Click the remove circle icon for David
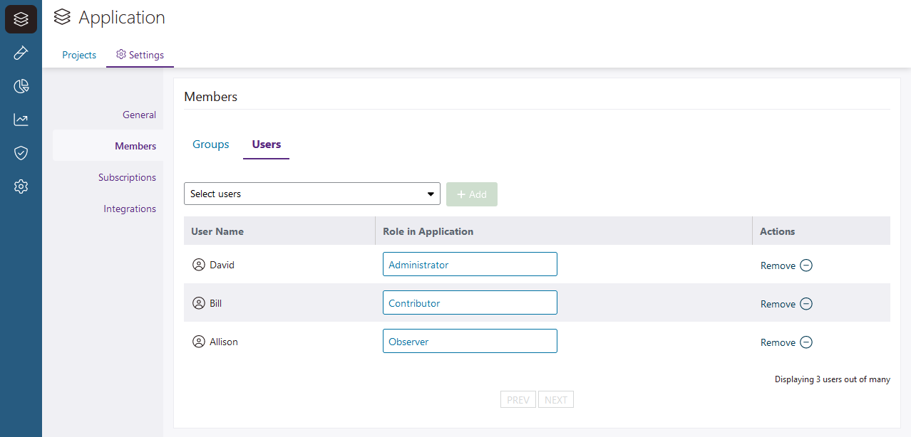 tap(806, 265)
